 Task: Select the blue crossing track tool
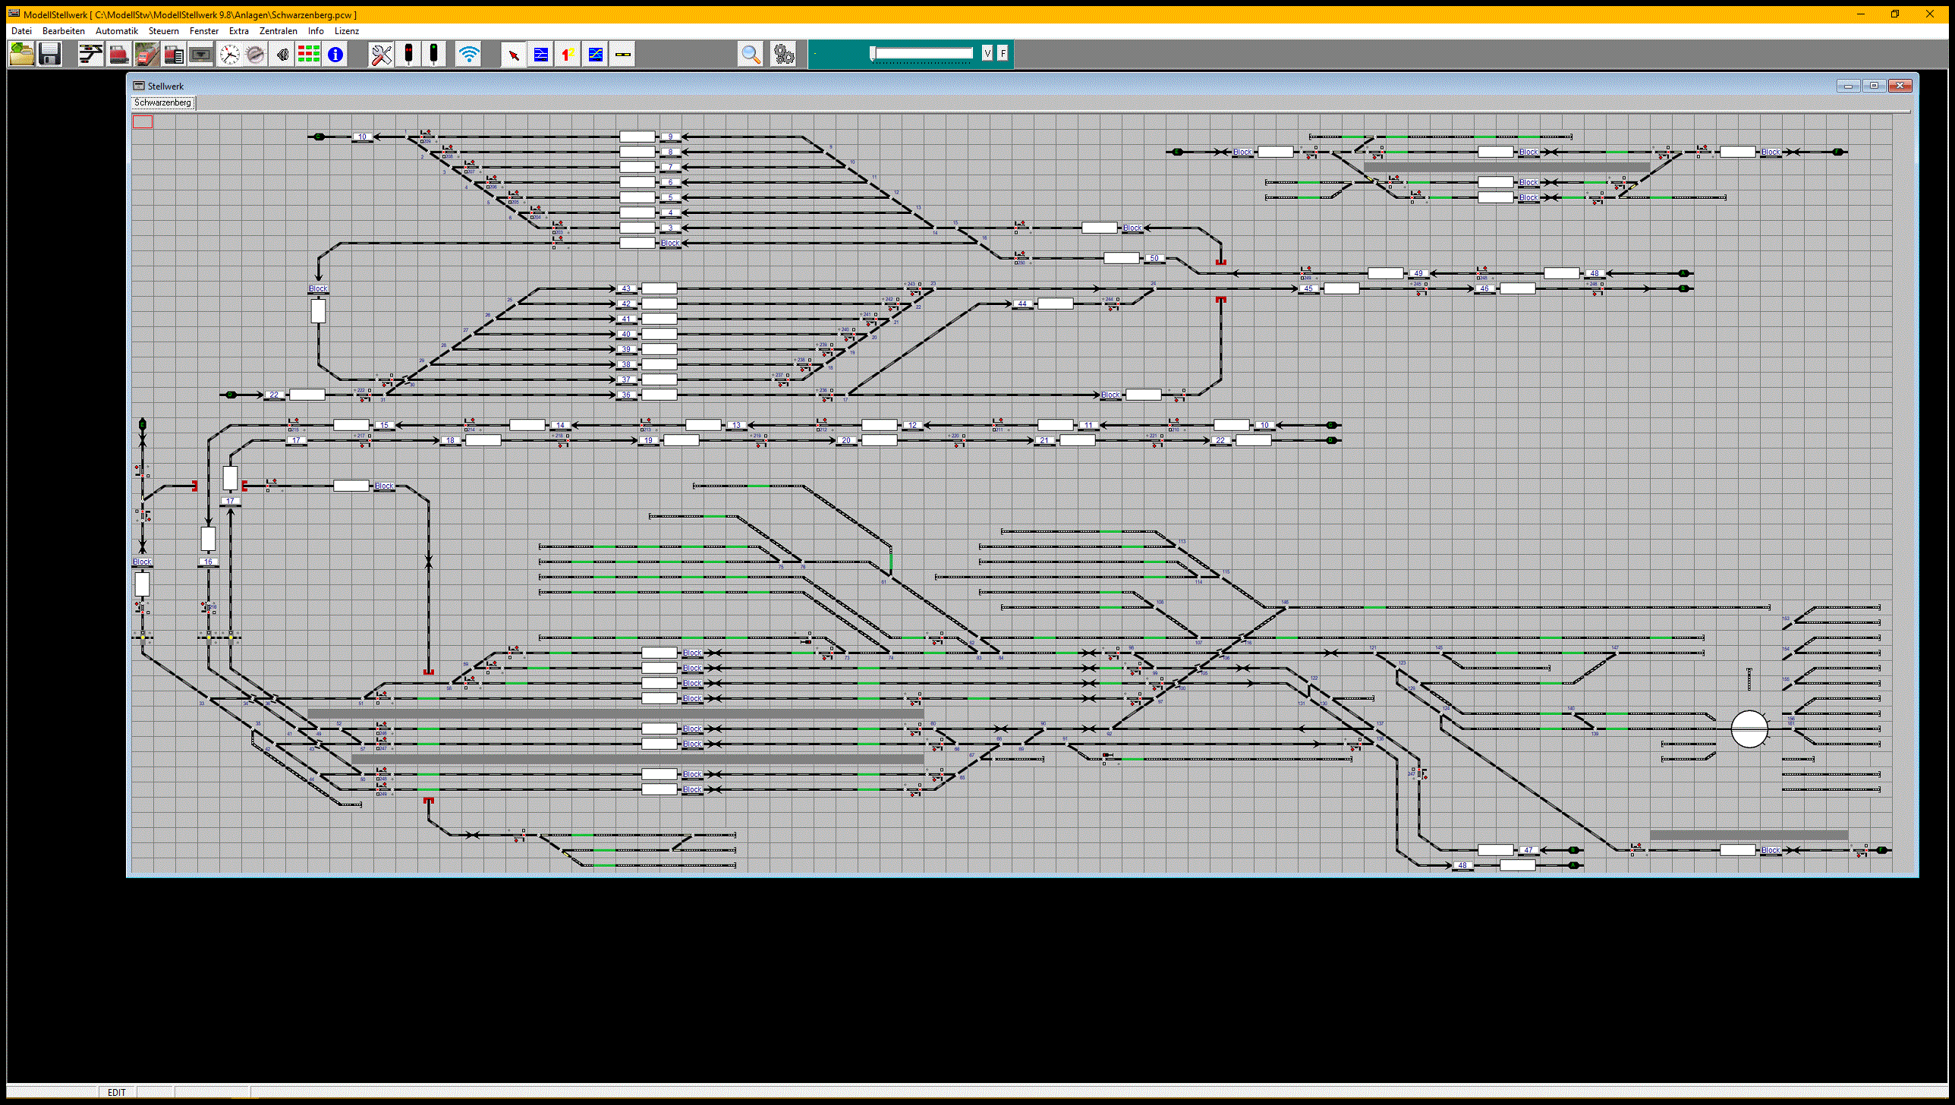(596, 55)
